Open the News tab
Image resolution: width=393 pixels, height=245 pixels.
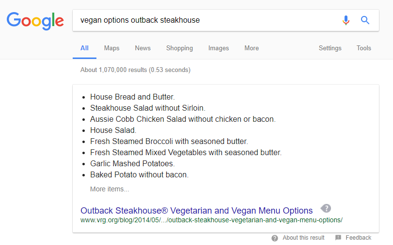143,48
